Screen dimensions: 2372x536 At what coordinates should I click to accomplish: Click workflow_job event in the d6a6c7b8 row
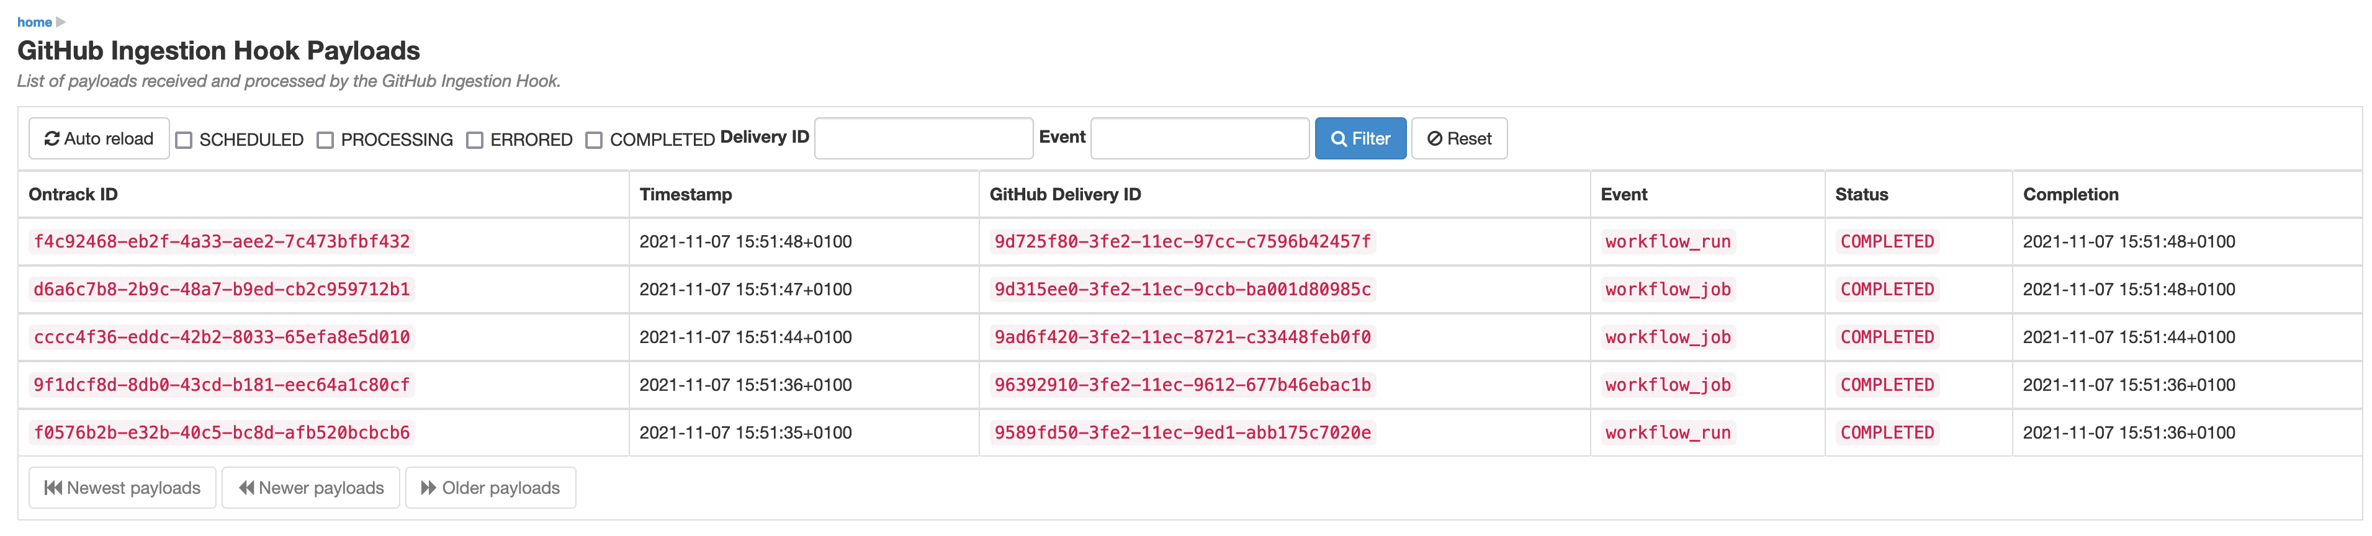(1668, 289)
